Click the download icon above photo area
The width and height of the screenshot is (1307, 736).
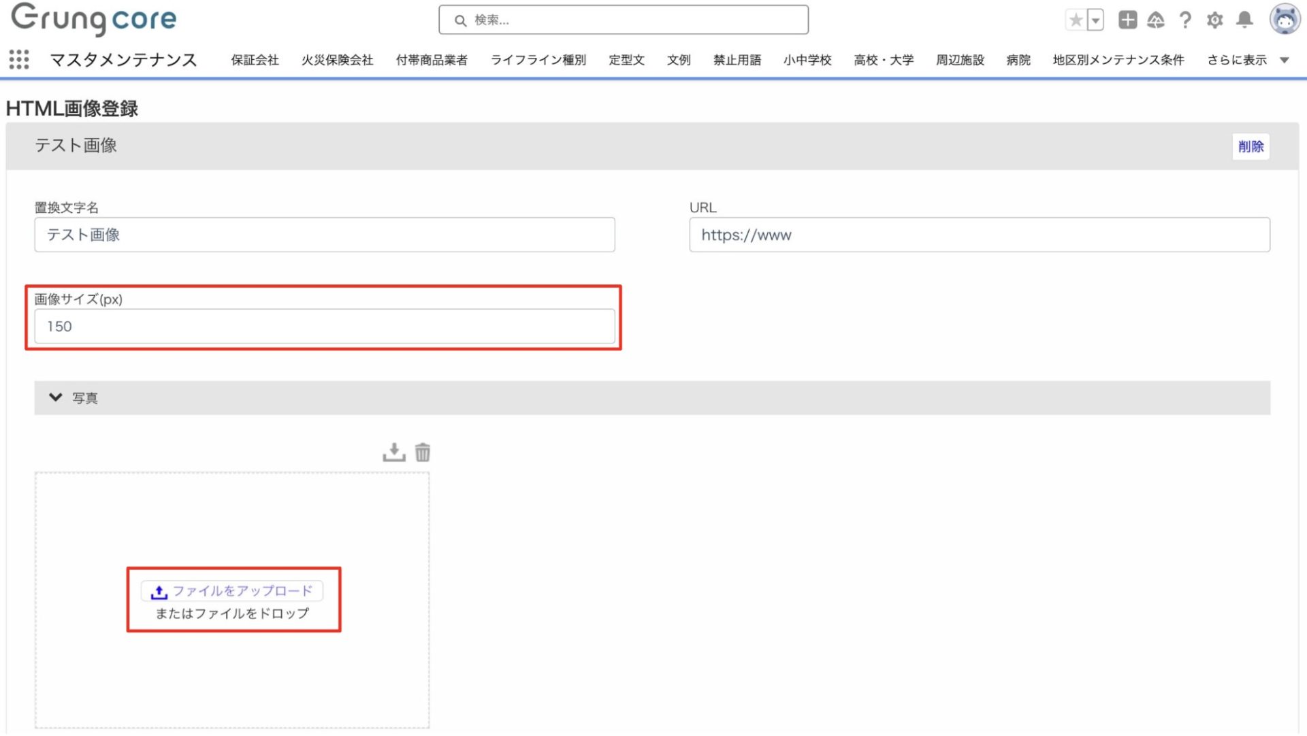[x=393, y=452]
